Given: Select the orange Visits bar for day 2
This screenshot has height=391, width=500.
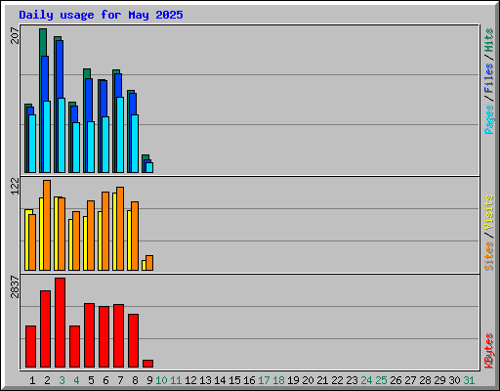Looking at the screenshot, I should 47,225.
